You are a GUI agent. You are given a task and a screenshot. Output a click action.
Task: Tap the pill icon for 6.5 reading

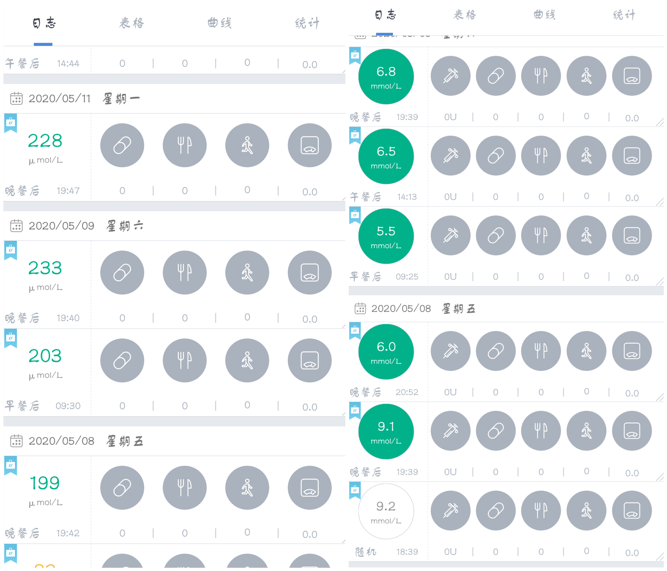(496, 156)
